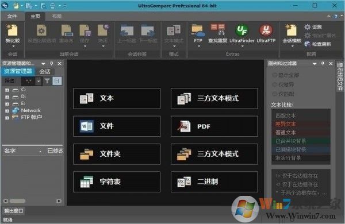Open the 显示/移动文件 vertical side tab
345x224 pixels.
pyautogui.click(x=340, y=76)
